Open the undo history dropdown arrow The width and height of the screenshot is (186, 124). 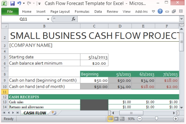tap(24, 3)
